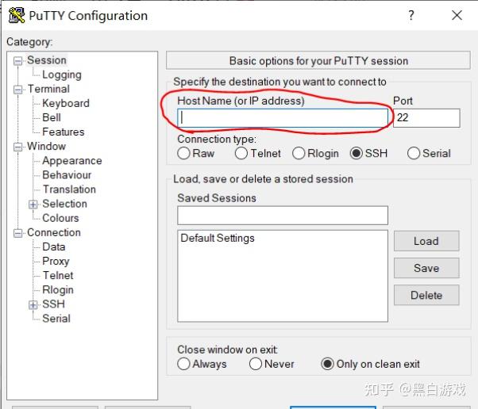Open the Features settings category
This screenshot has height=409, width=478.
pos(64,132)
